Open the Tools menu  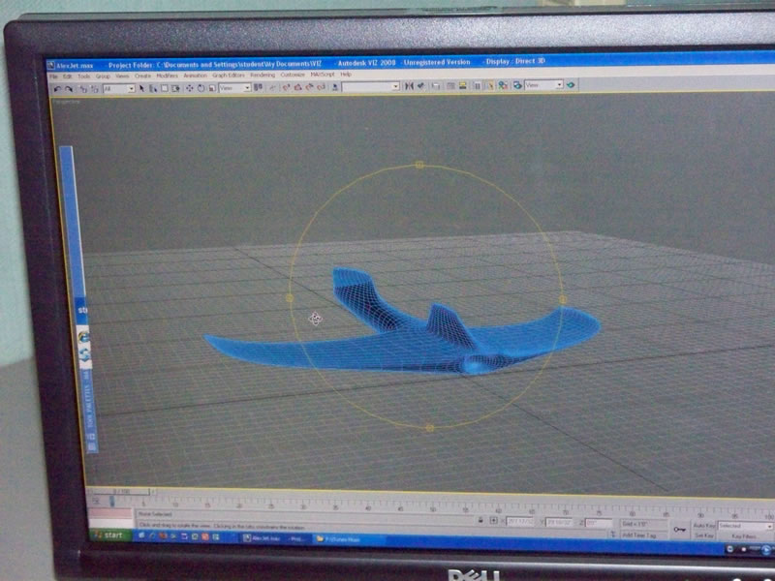pos(83,76)
